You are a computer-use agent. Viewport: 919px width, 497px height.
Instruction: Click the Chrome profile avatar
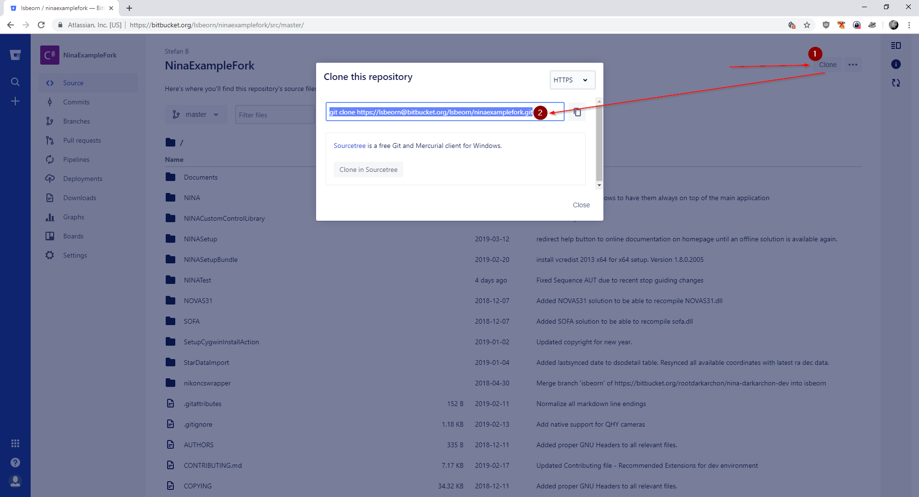tap(894, 25)
